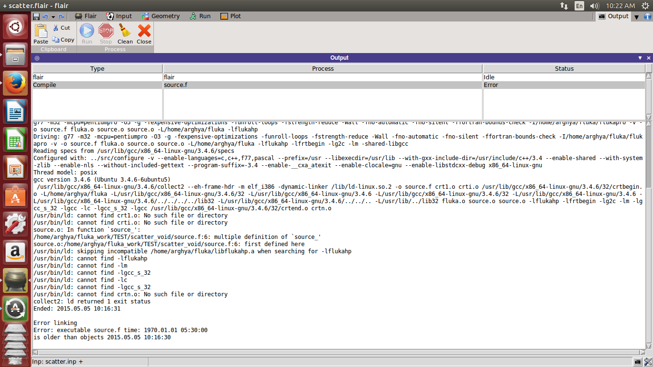Open System Settings from the dock
The width and height of the screenshot is (653, 367).
(x=15, y=224)
